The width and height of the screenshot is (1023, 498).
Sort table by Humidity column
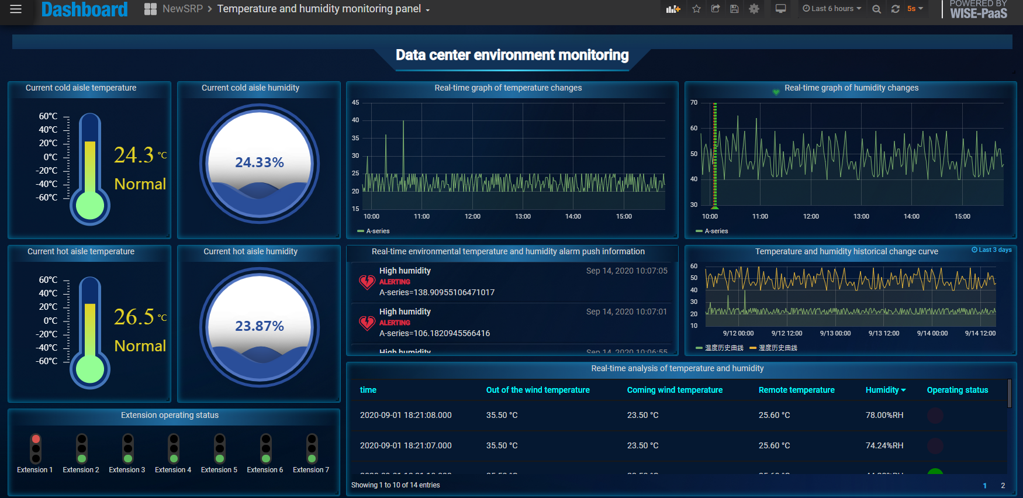coord(884,390)
